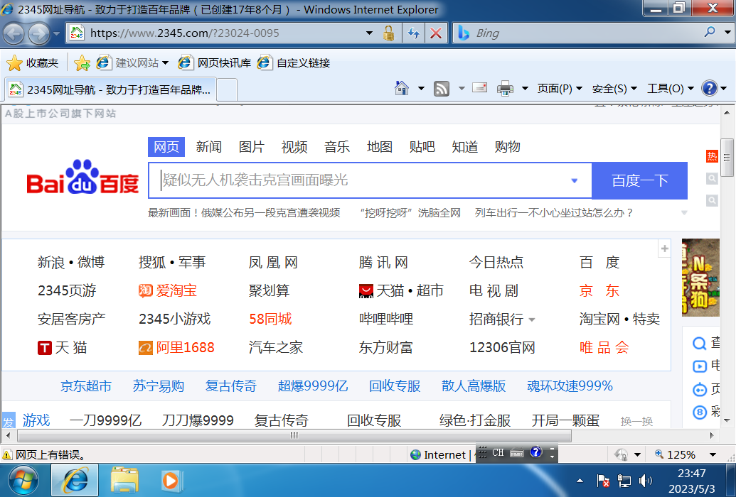Select the 网页 search tab

[166, 147]
